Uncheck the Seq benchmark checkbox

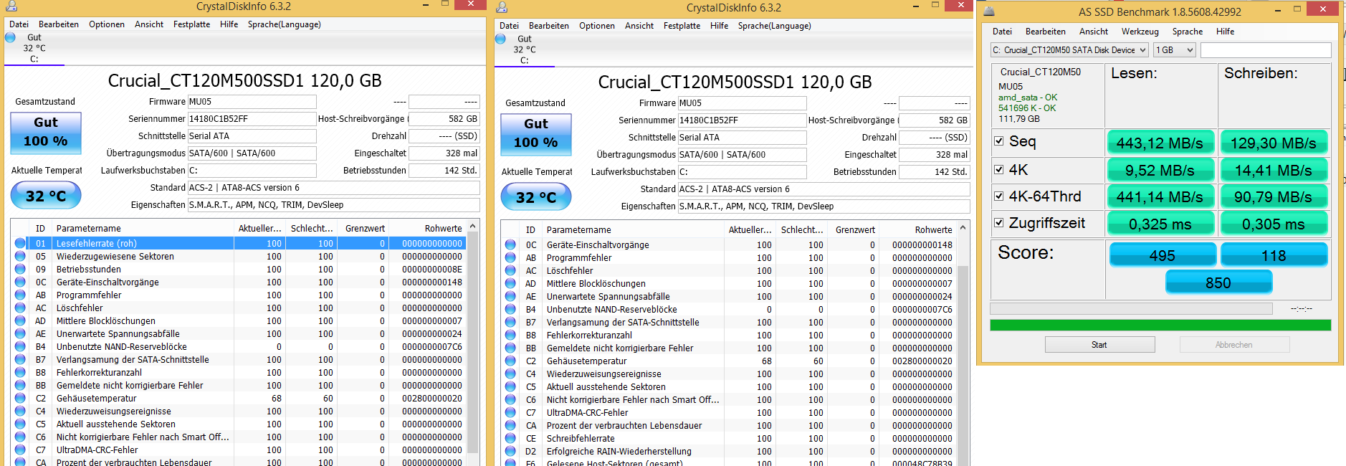[x=999, y=141]
